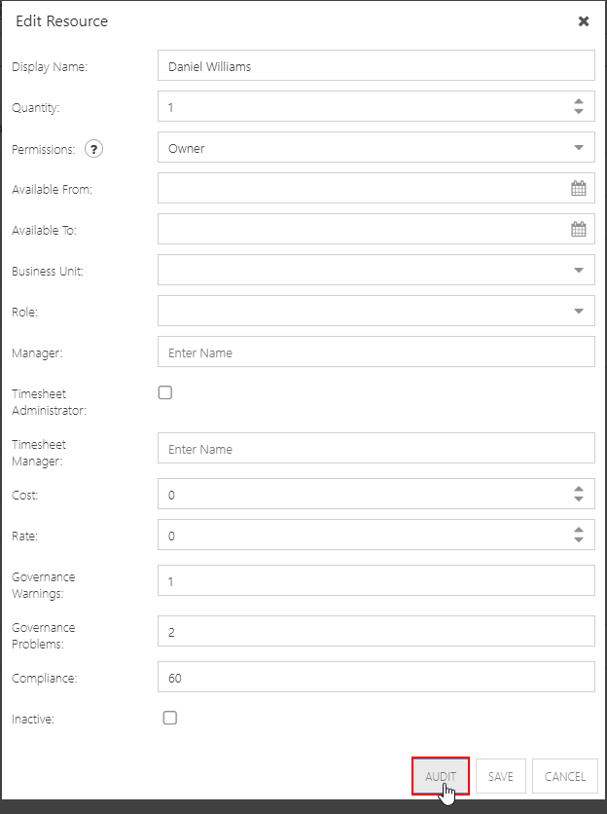The width and height of the screenshot is (607, 814).
Task: Tick the Inactive checkbox
Action: (x=169, y=718)
